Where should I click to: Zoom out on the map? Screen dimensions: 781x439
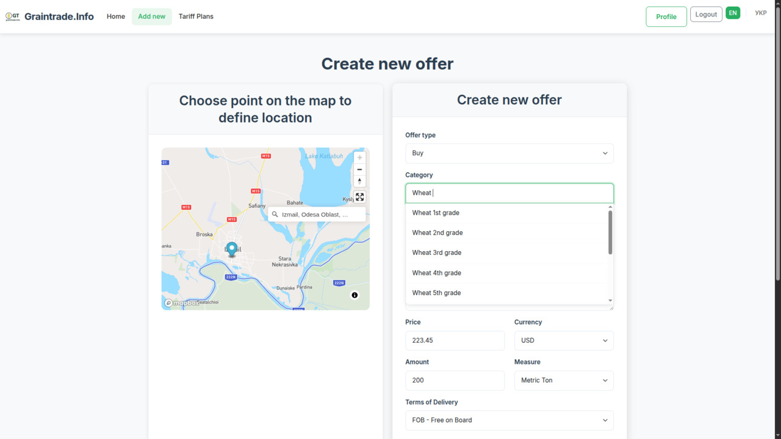coord(359,170)
